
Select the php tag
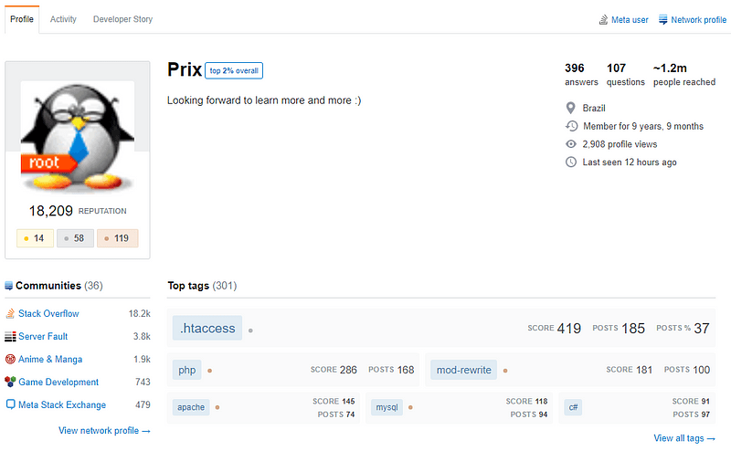pyautogui.click(x=187, y=370)
